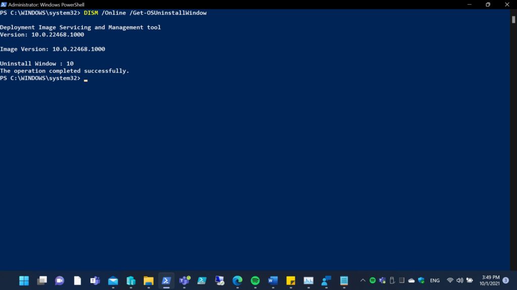This screenshot has width=517, height=290.
Task: Open the Mail app from the taskbar
Action: (113, 280)
